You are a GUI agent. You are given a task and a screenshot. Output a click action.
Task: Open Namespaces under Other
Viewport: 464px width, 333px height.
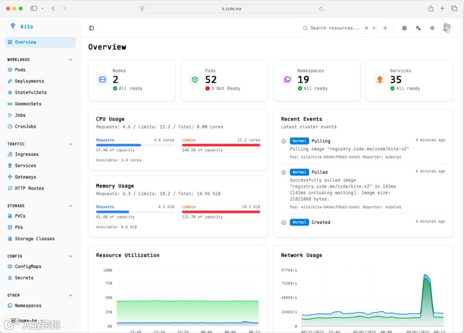click(28, 306)
